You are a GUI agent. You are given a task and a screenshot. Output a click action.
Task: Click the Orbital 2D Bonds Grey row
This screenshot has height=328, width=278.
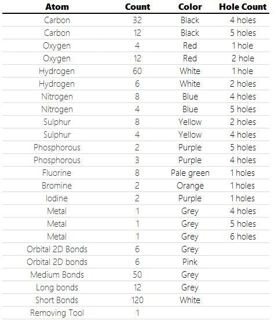[136, 249]
